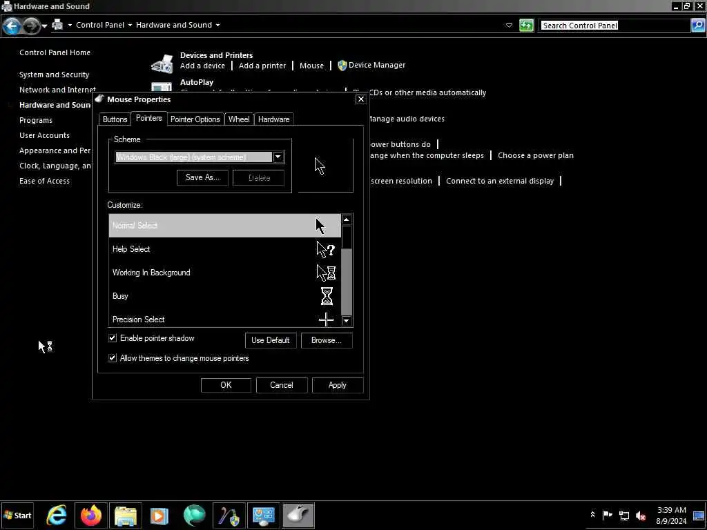Open User Accounts category

[x=44, y=135]
